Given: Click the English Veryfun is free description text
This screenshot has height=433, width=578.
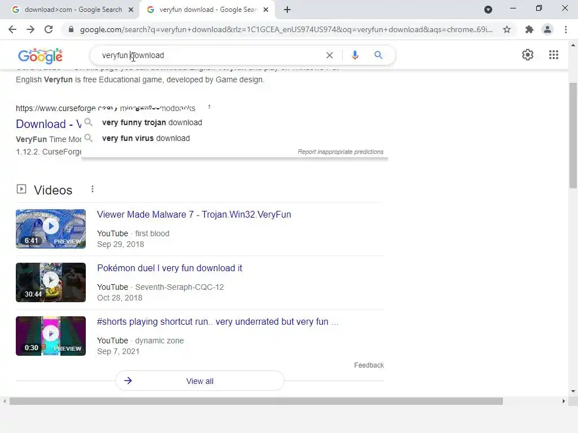Looking at the screenshot, I should click(x=140, y=79).
